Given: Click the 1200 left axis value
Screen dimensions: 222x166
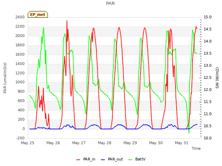Looking at the screenshot, I should [20, 73].
